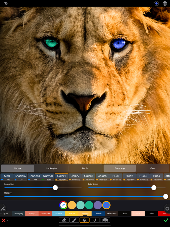Open the palette wheel on right edge
170x227 pixels.
click(167, 209)
